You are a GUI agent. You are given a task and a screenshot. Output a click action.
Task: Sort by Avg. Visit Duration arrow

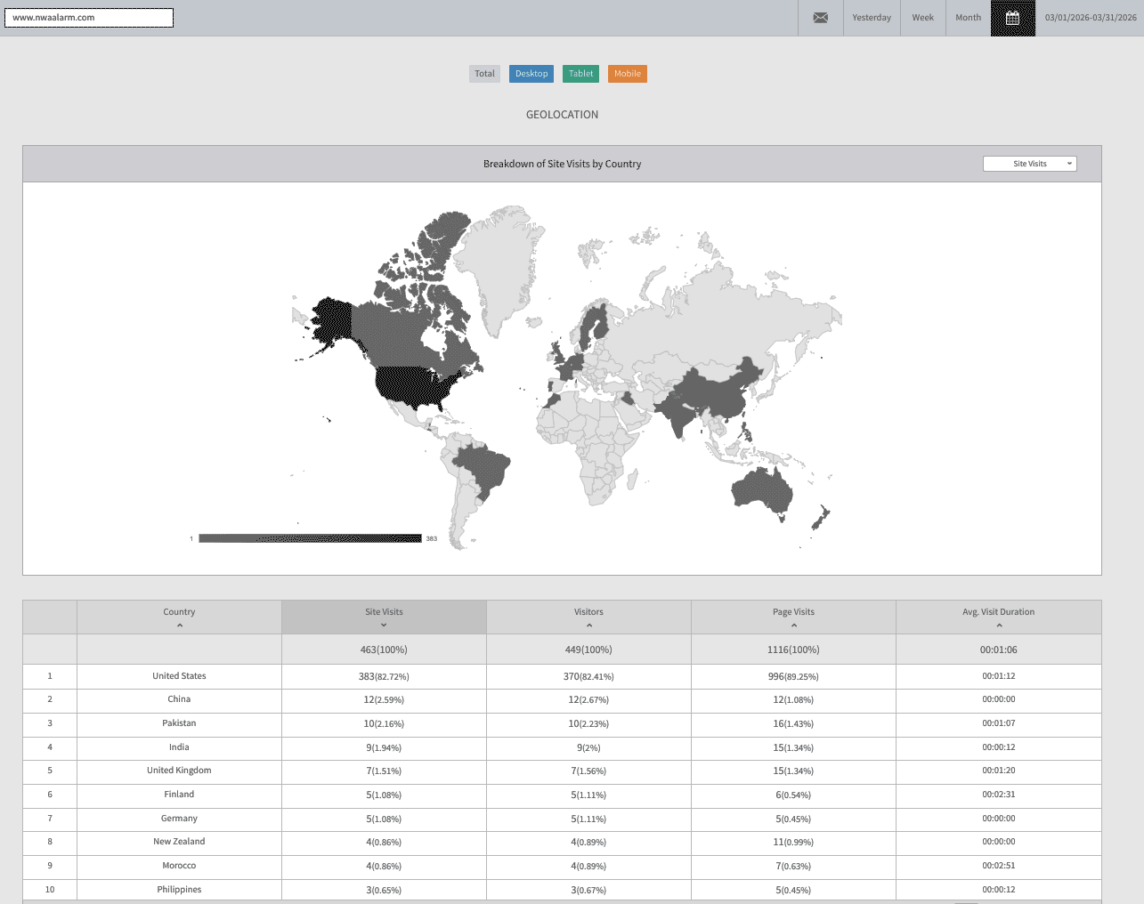[x=998, y=626]
